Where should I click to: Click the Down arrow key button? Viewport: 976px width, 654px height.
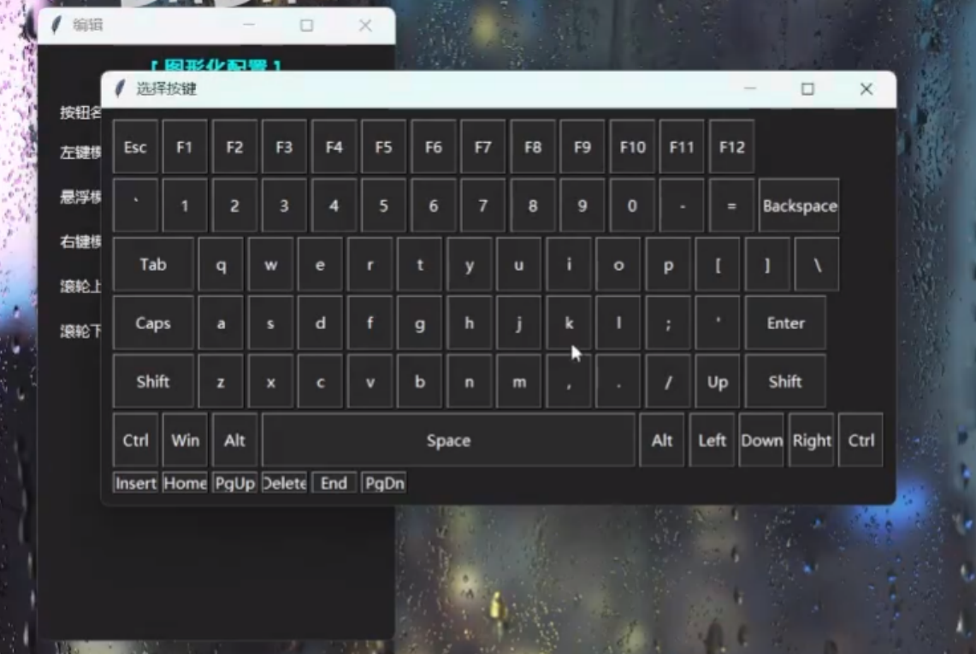(761, 441)
